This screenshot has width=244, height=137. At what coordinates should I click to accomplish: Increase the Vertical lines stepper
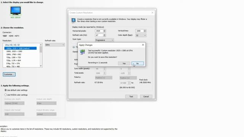coord(145,30)
